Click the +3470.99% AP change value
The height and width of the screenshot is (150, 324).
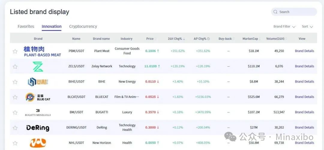pyautogui.click(x=203, y=112)
